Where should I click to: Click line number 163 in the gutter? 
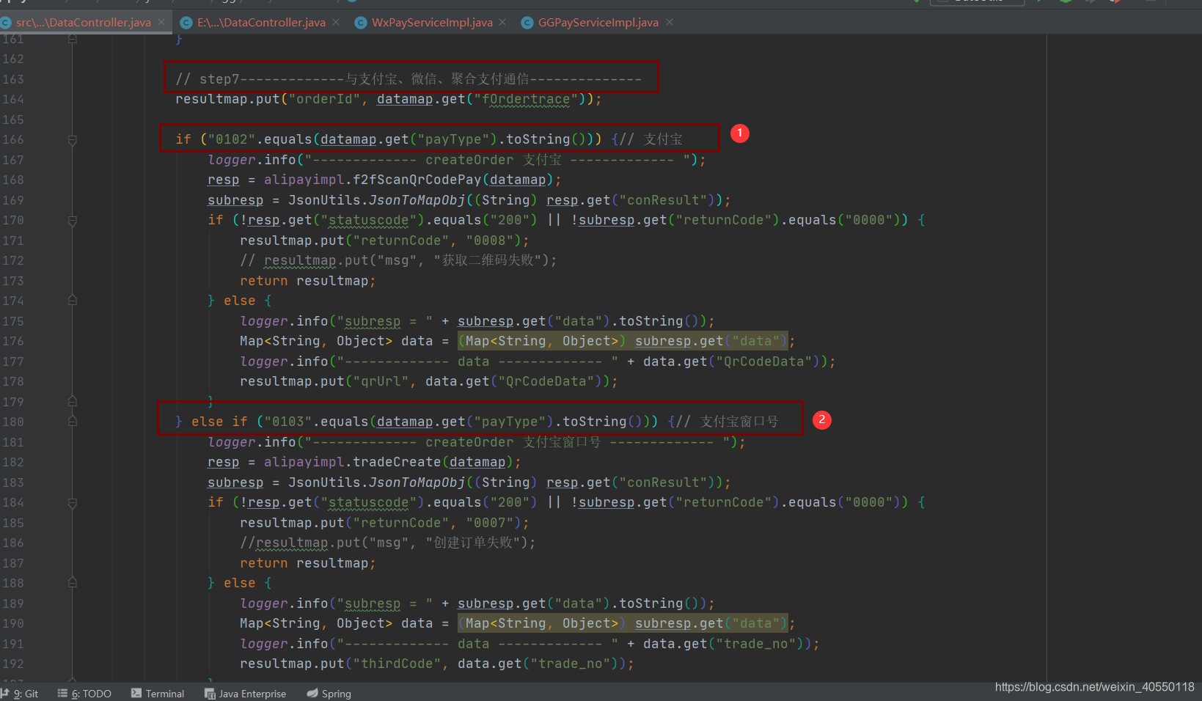13,79
